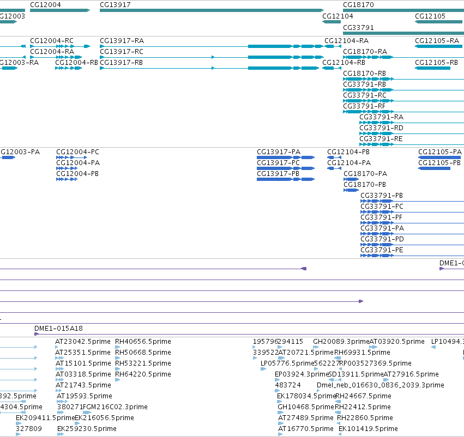Open EST AT25351.5prime

[x=83, y=353]
